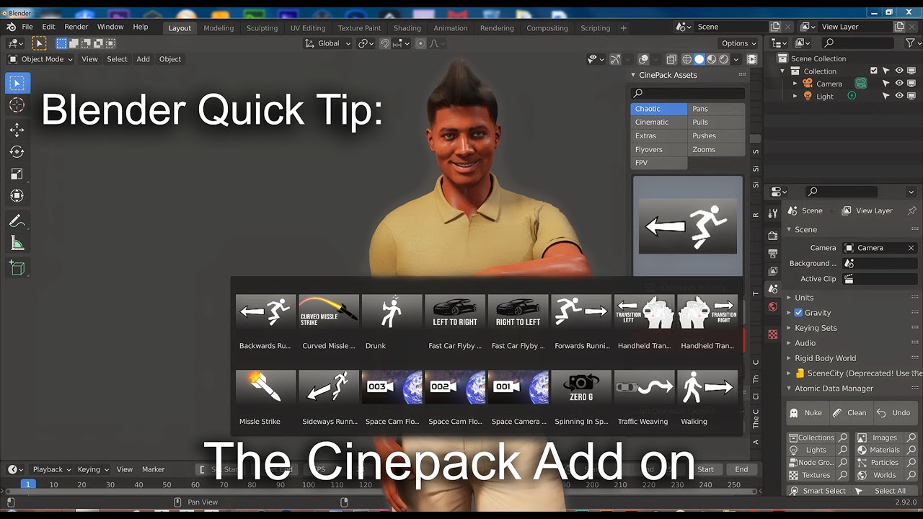Select the Chaotic category

[658, 109]
